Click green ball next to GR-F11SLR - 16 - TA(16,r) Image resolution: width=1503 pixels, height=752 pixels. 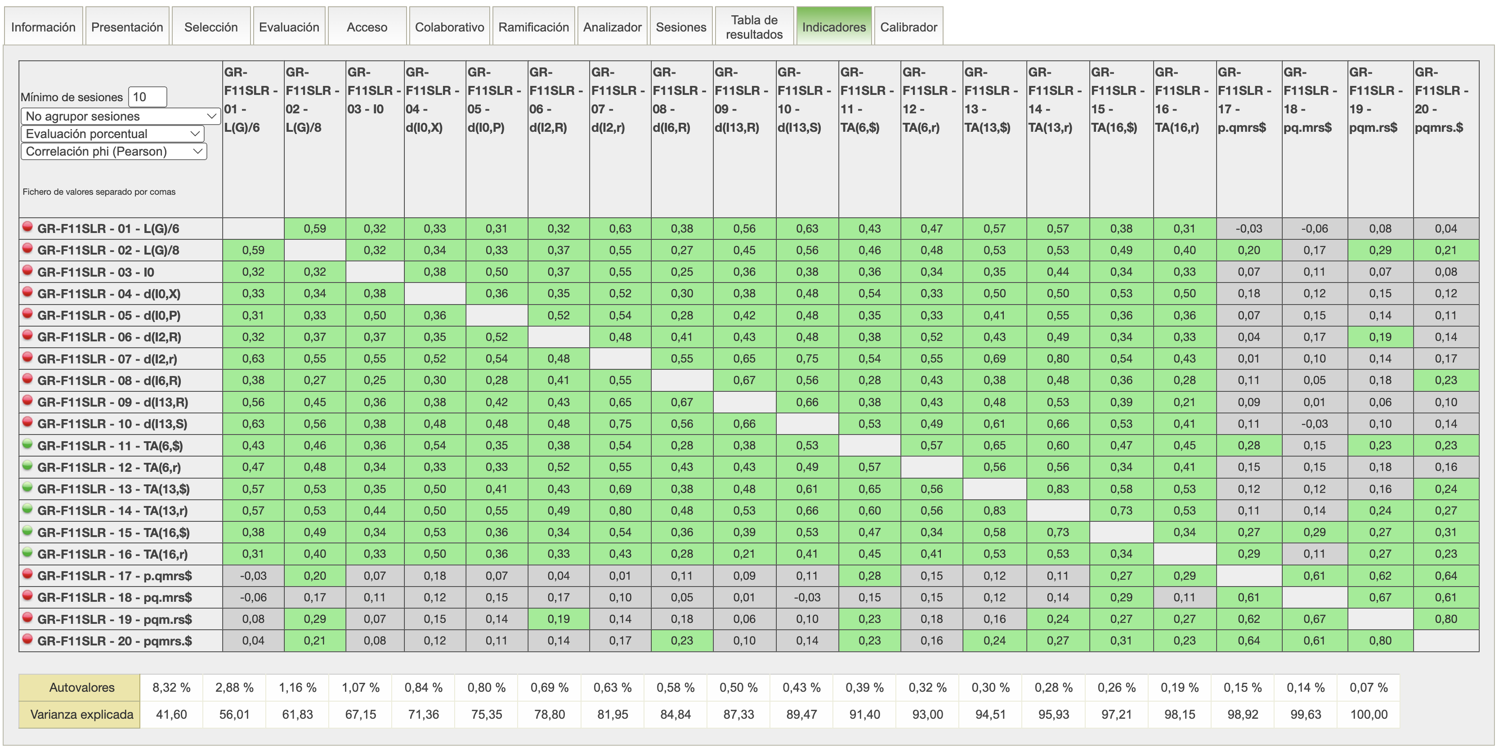[x=27, y=552]
